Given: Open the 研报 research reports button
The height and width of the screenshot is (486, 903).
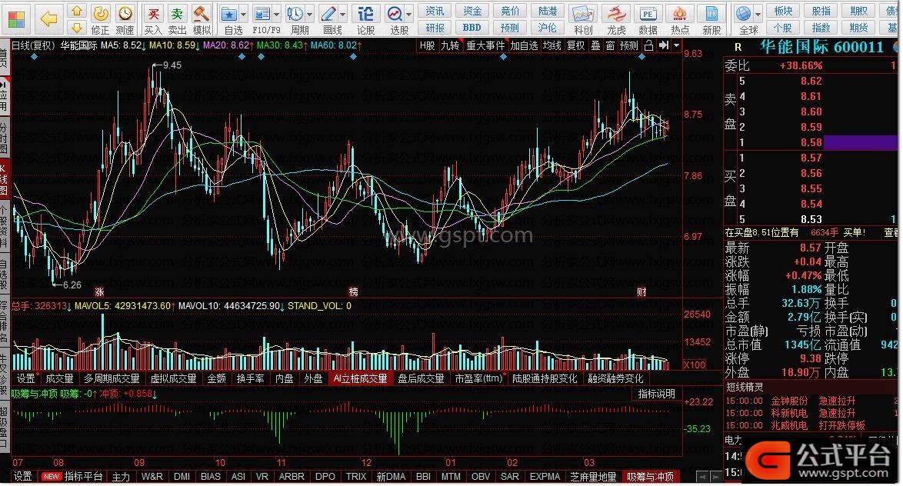Looking at the screenshot, I should point(435,28).
